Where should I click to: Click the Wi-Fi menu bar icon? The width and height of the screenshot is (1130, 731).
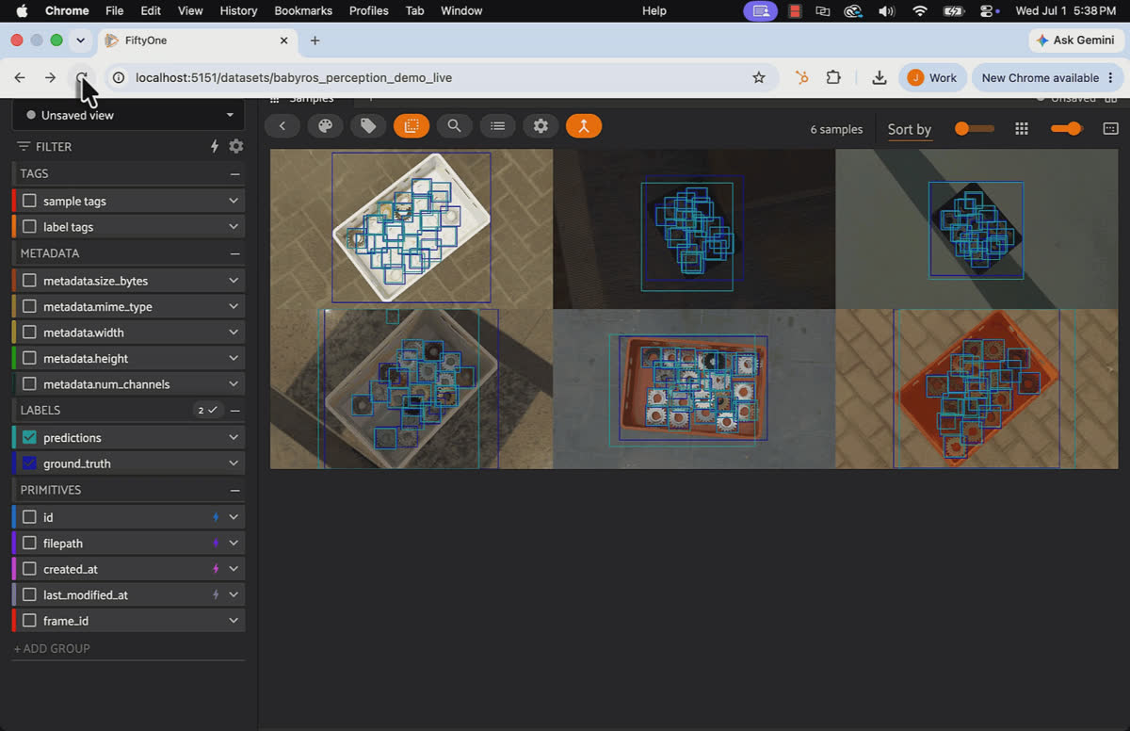point(919,11)
